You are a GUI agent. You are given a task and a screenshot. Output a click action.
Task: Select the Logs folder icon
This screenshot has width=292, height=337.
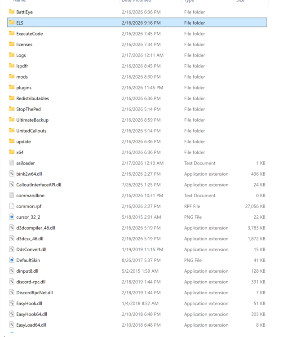point(12,55)
